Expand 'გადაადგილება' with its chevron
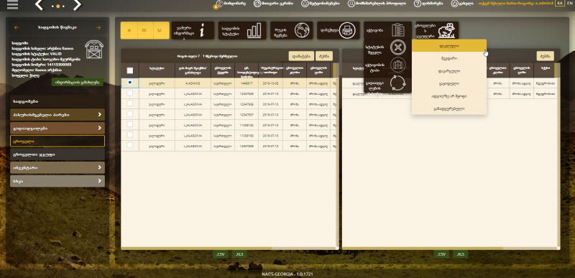The image size is (575, 278). pyautogui.click(x=99, y=128)
